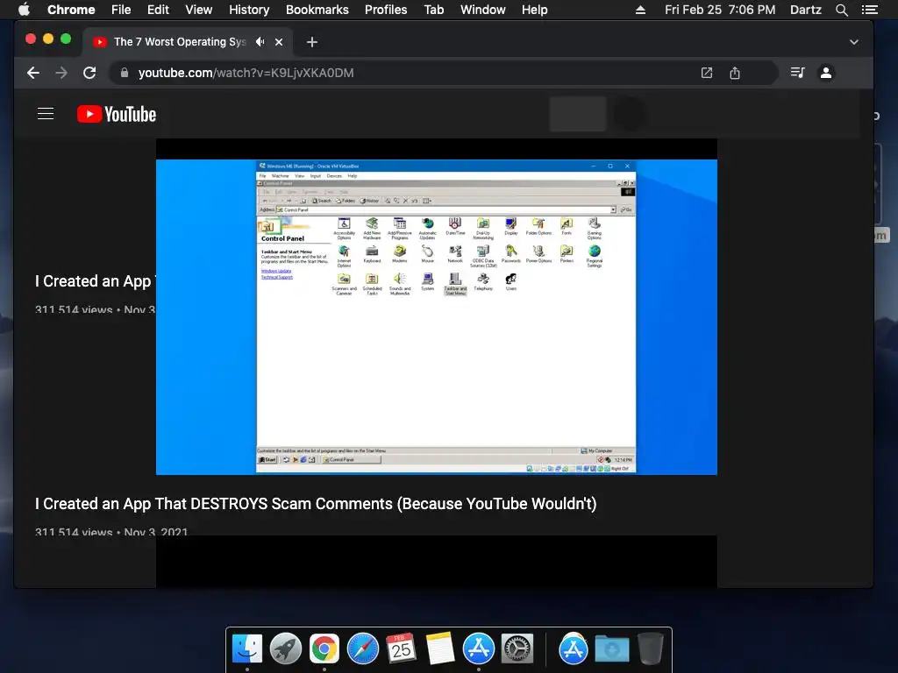898x673 pixels.
Task: Expand the tab search chevron
Action: click(x=854, y=42)
